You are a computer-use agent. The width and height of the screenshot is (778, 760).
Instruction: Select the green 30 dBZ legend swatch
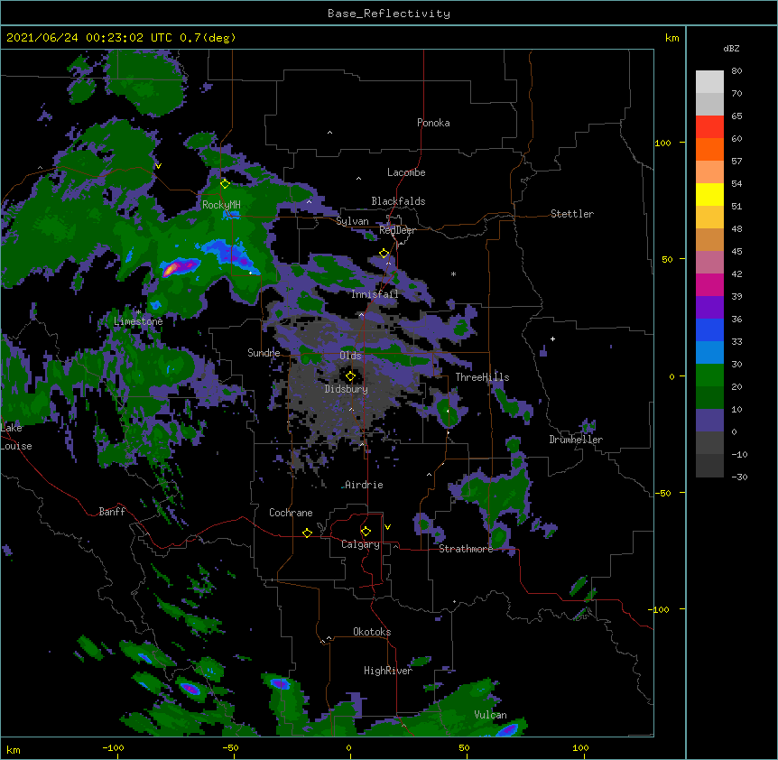coord(709,375)
